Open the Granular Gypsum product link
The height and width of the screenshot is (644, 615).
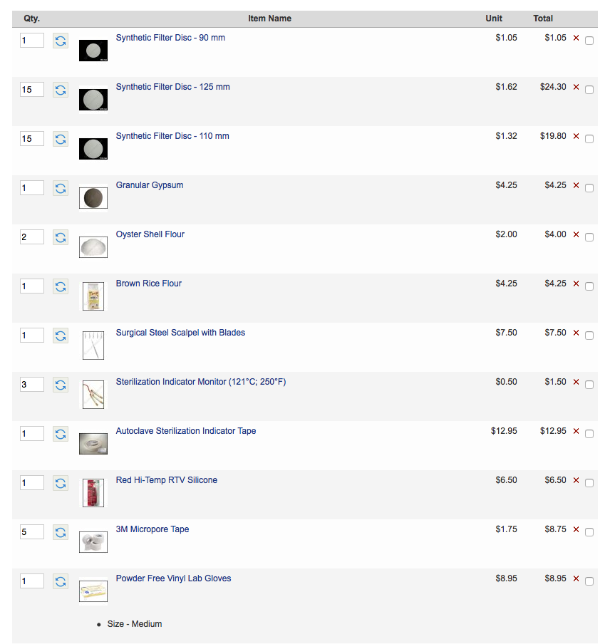[x=150, y=185]
